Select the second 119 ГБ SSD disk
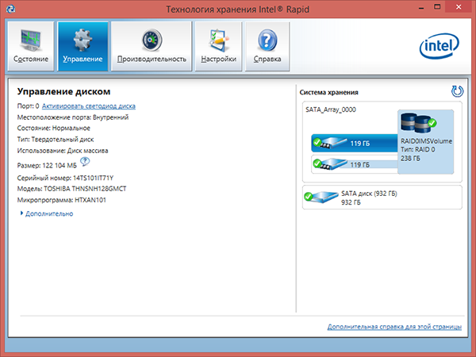The image size is (476, 357). click(355, 164)
